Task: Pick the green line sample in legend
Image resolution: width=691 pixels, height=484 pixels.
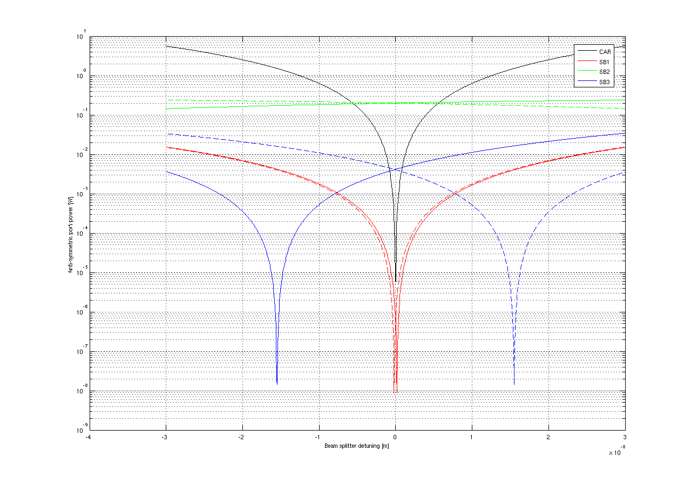Action: click(x=586, y=72)
